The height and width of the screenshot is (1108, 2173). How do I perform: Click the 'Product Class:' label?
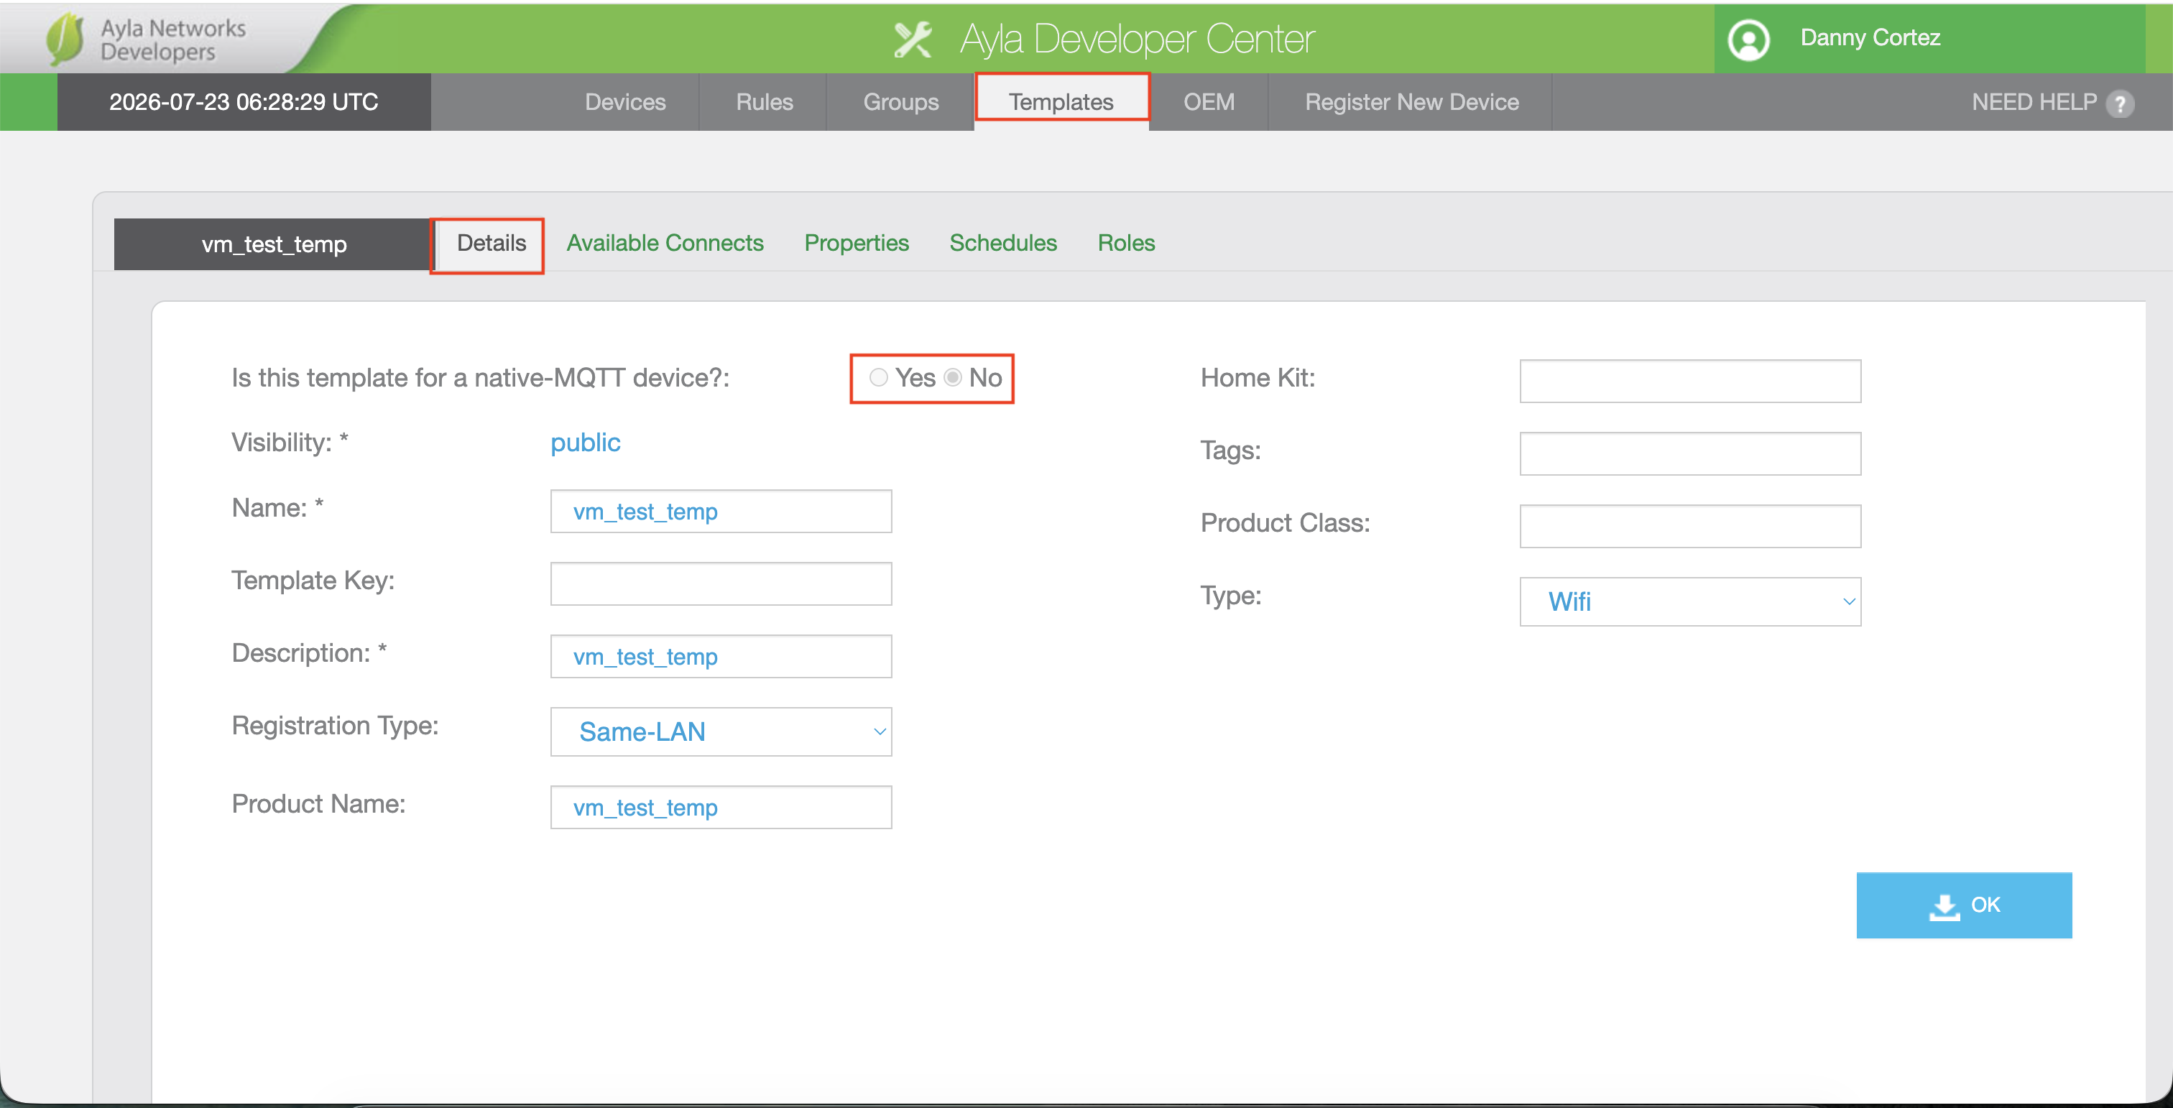coord(1285,523)
